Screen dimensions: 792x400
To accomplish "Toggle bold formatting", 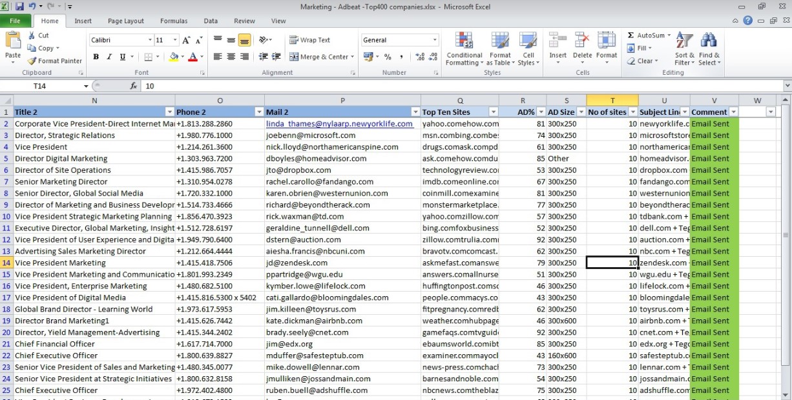I will pos(96,57).
